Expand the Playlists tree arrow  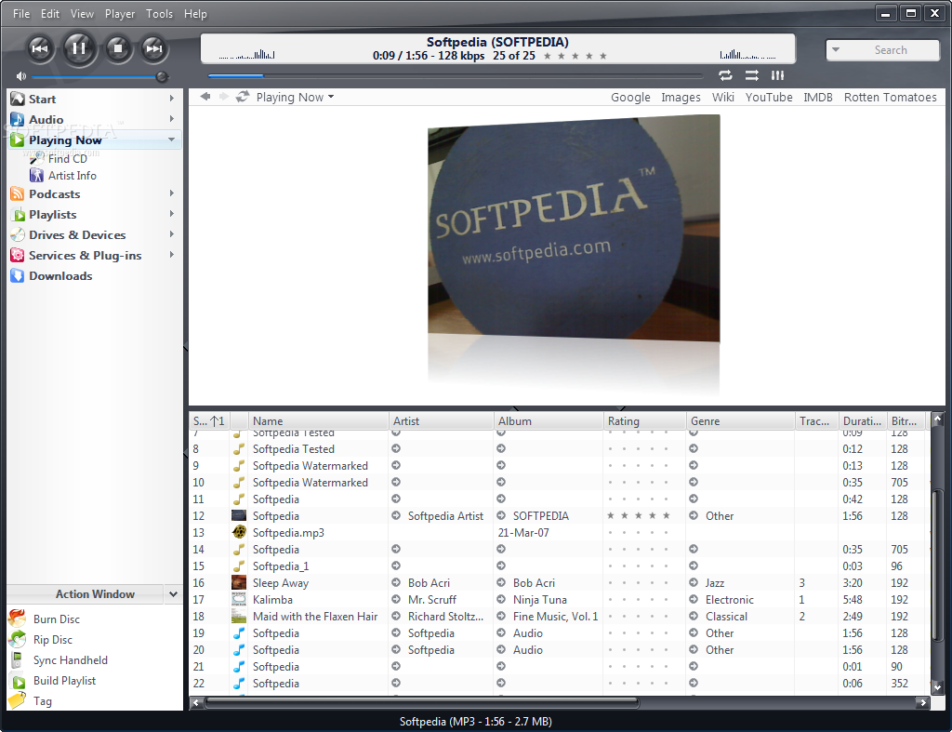[172, 214]
